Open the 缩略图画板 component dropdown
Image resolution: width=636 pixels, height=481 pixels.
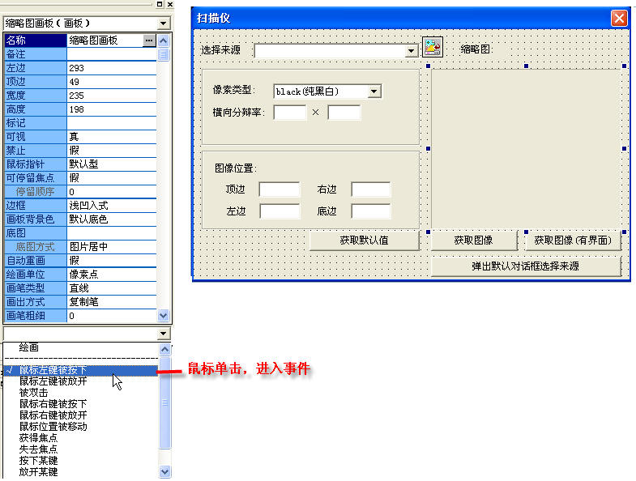tap(164, 24)
